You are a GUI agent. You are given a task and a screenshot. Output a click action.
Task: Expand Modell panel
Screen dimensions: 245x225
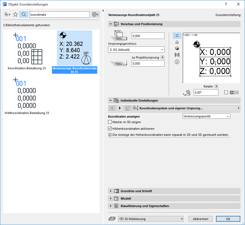coord(111,198)
